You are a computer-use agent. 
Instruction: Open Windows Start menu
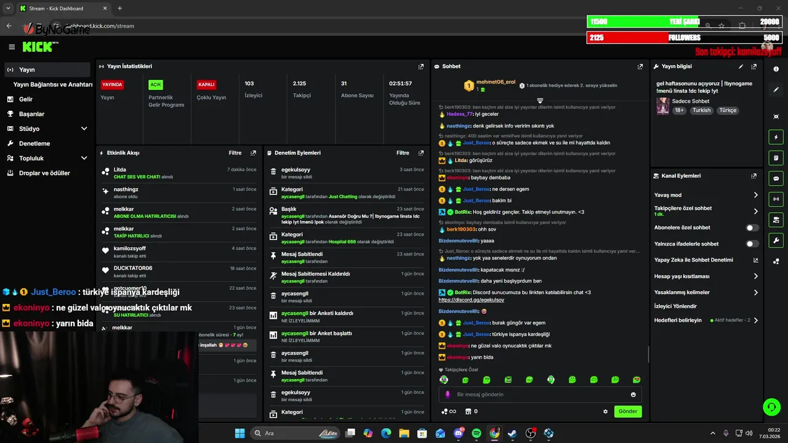click(240, 433)
